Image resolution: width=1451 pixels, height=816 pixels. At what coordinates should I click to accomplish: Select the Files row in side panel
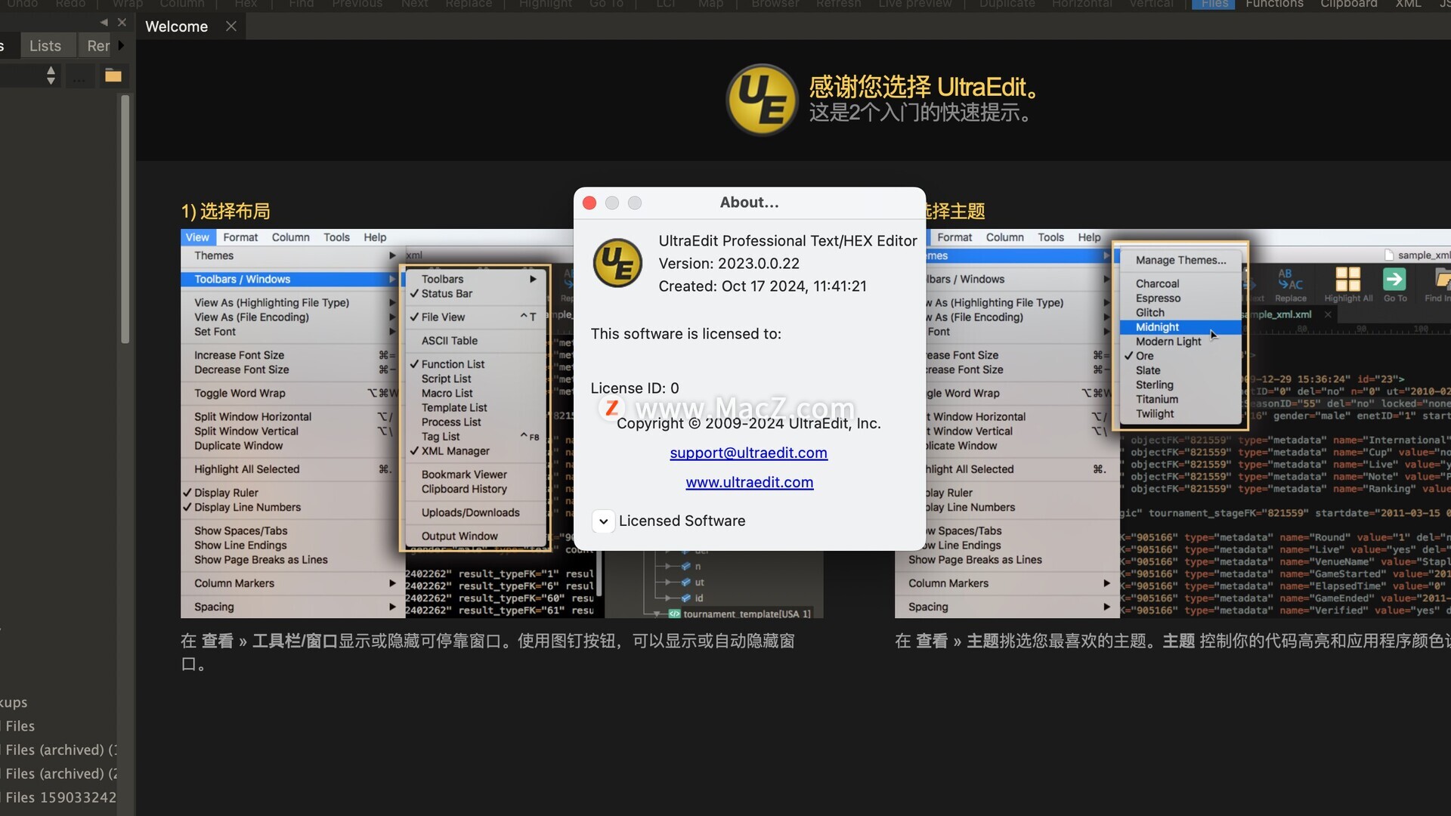(59, 726)
